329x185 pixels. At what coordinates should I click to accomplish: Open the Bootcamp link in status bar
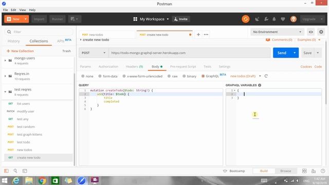pos(234,171)
